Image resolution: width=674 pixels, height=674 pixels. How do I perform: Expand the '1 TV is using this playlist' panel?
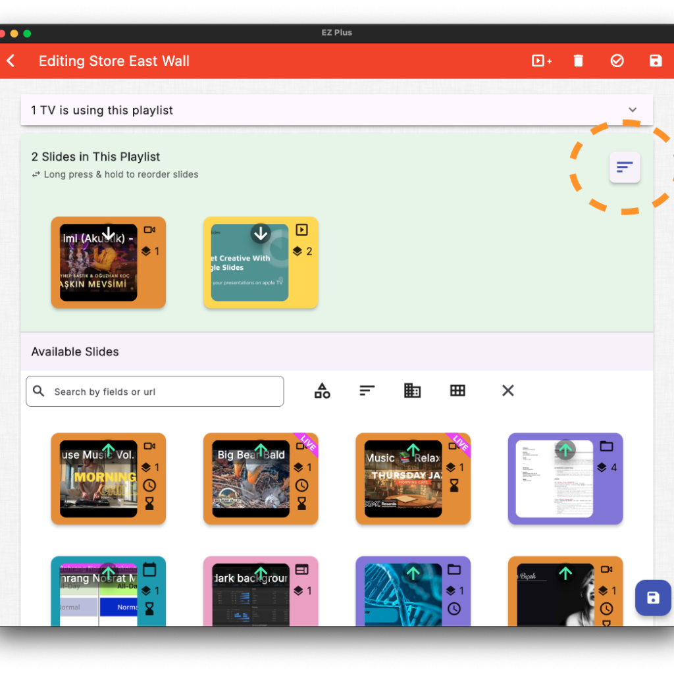(x=336, y=110)
